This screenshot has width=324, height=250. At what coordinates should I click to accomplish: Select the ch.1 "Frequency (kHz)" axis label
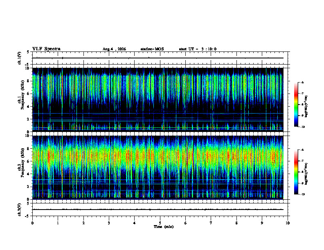[23, 95]
